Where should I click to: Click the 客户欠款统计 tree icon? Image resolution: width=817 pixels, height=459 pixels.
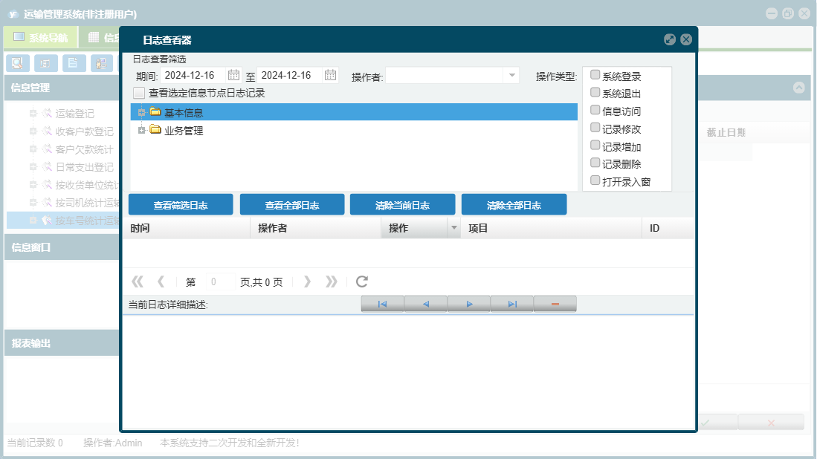47,149
